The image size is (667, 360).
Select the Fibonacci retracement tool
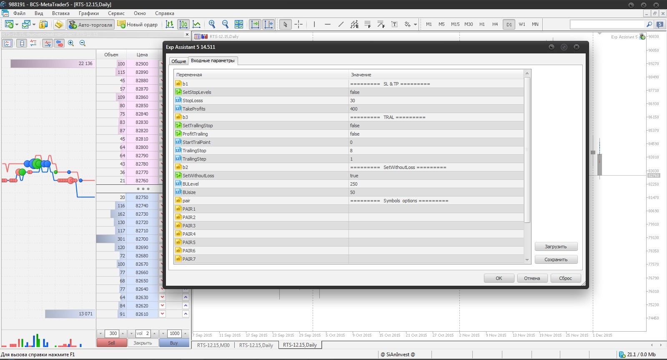tap(368, 24)
